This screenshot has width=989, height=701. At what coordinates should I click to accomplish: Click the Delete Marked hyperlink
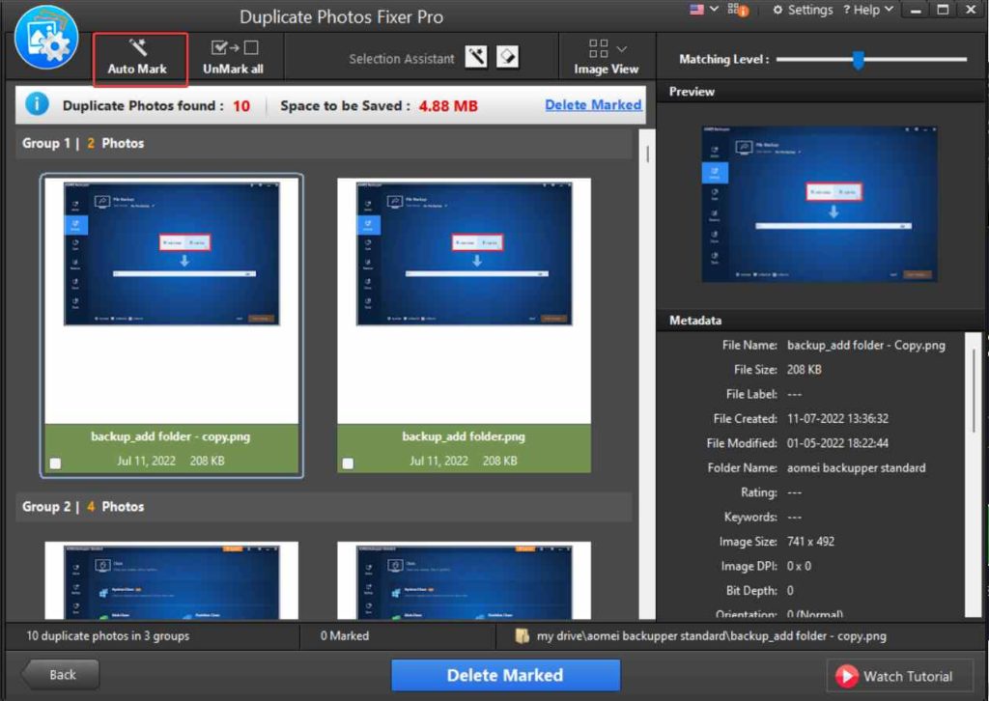click(593, 104)
